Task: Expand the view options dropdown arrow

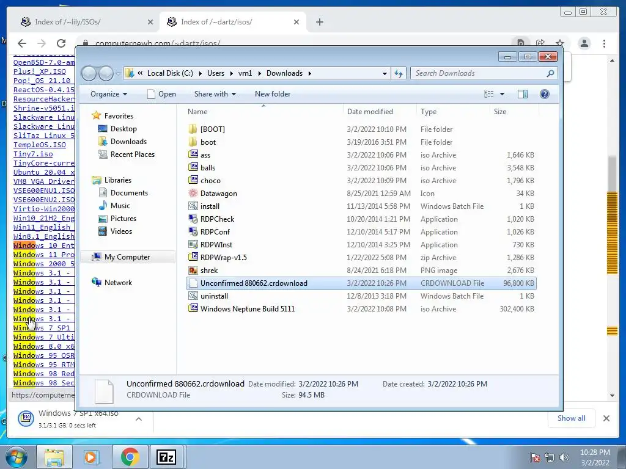Action: [x=502, y=93]
